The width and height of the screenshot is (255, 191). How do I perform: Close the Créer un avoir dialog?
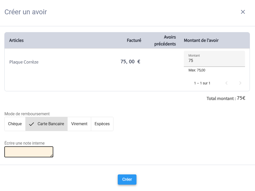[243, 12]
